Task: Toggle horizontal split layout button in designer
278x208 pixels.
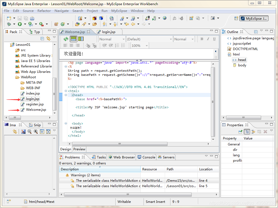Action: coord(74,39)
